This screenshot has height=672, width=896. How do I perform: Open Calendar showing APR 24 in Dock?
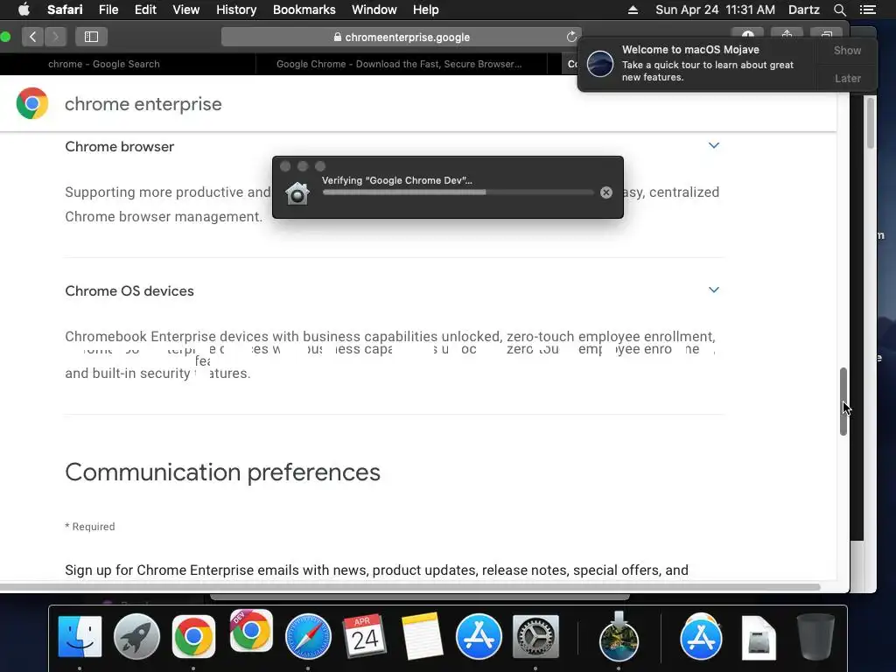[365, 636]
